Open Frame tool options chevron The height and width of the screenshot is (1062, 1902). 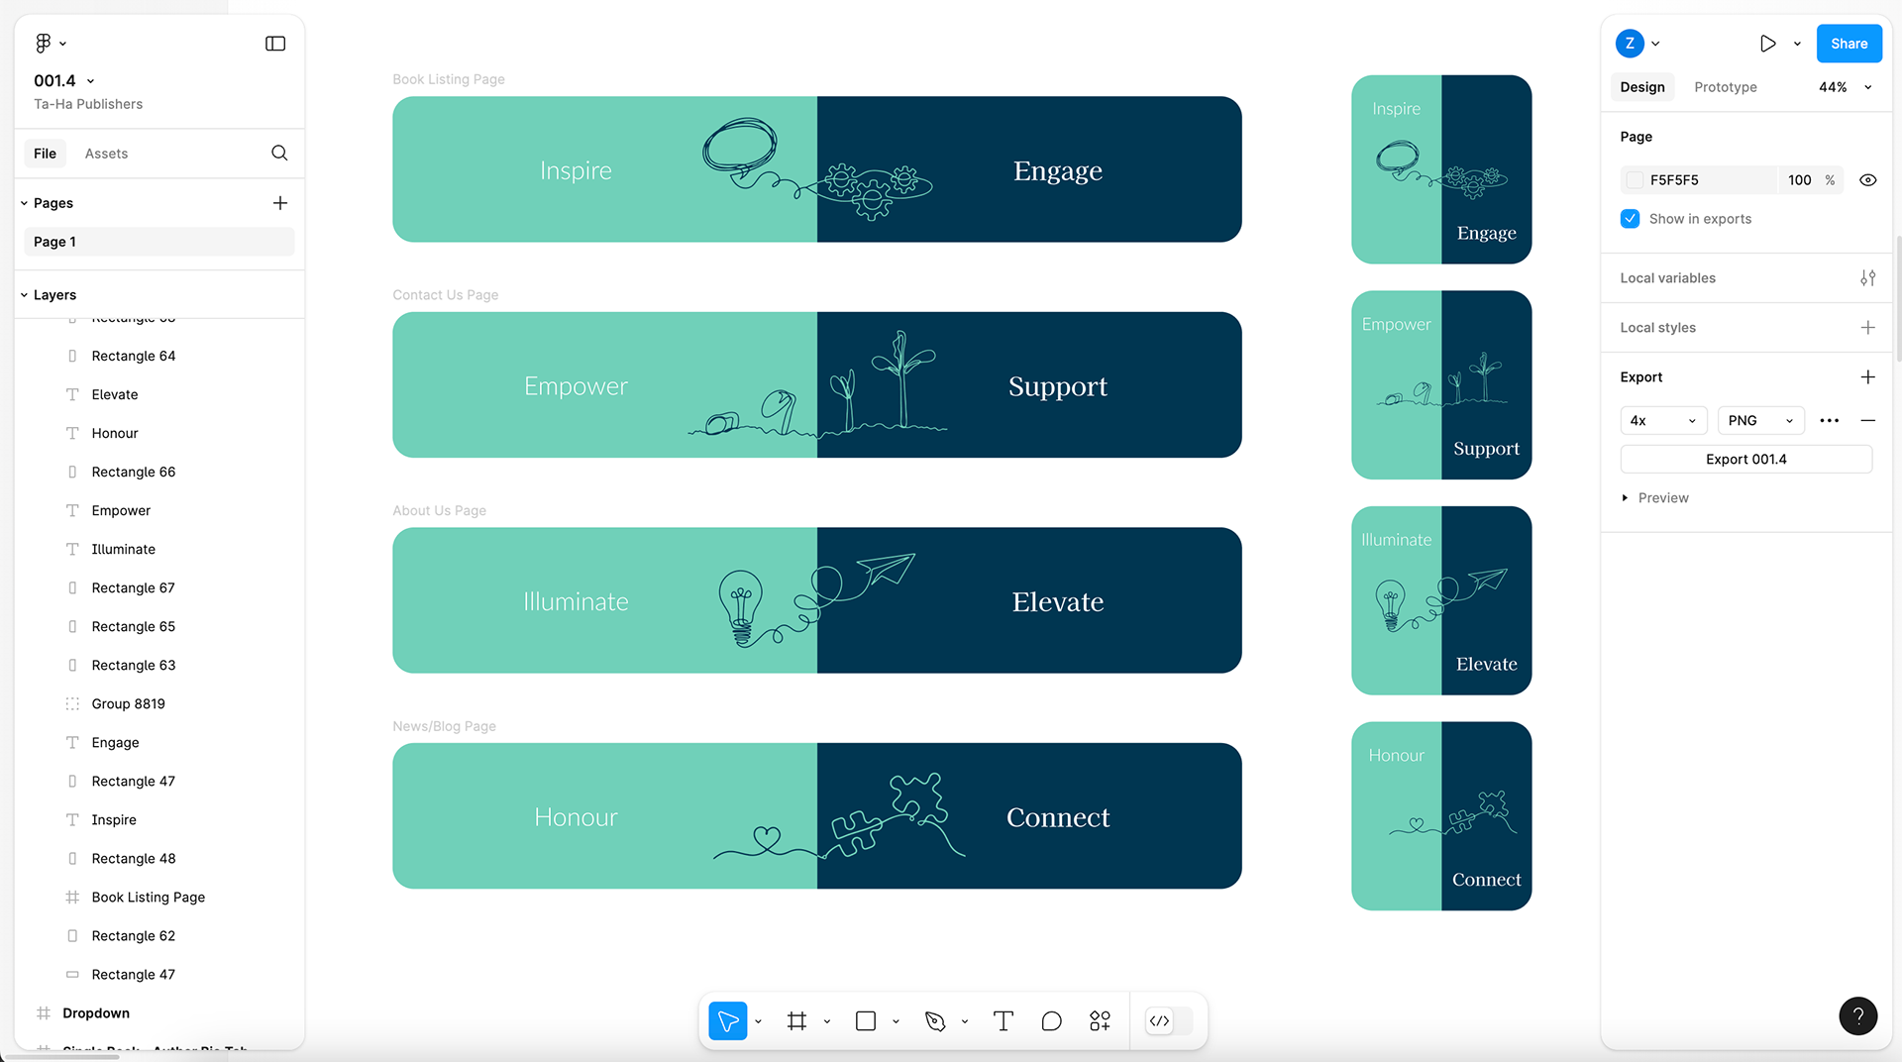click(826, 1021)
